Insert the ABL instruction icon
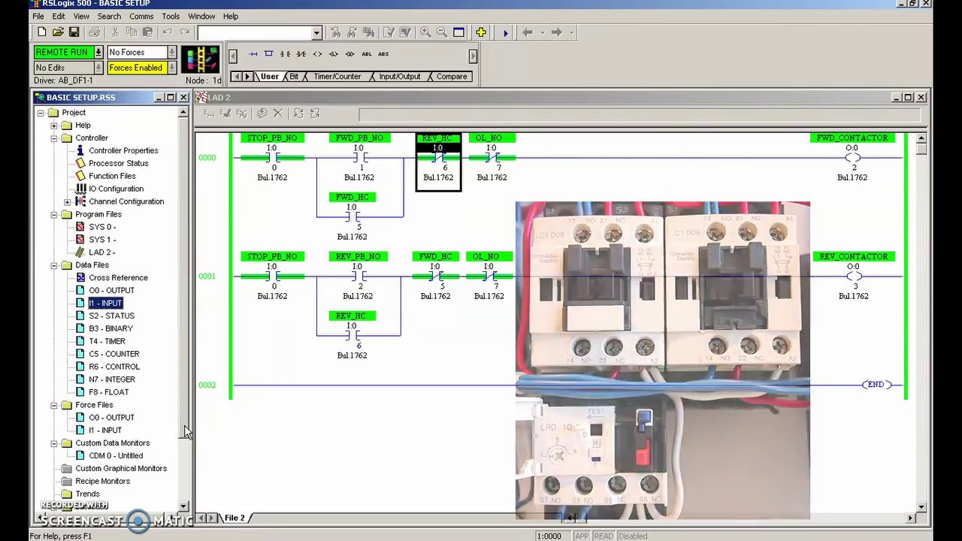The height and width of the screenshot is (541, 962). 367,54
